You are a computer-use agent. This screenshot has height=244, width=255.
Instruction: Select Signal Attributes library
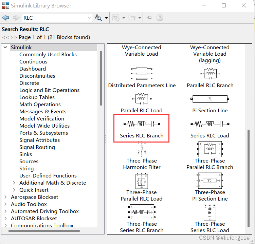[x=39, y=140]
